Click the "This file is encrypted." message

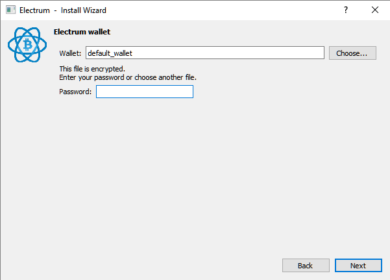tap(92, 69)
